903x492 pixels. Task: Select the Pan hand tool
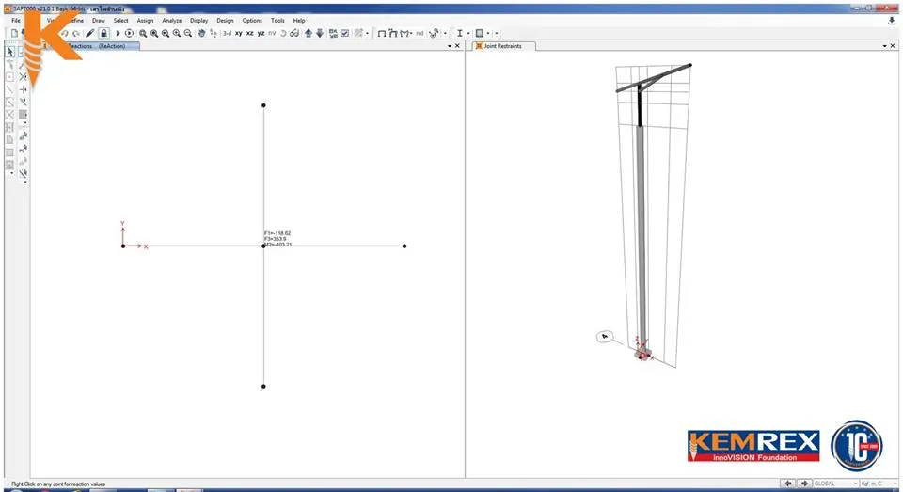click(x=201, y=34)
